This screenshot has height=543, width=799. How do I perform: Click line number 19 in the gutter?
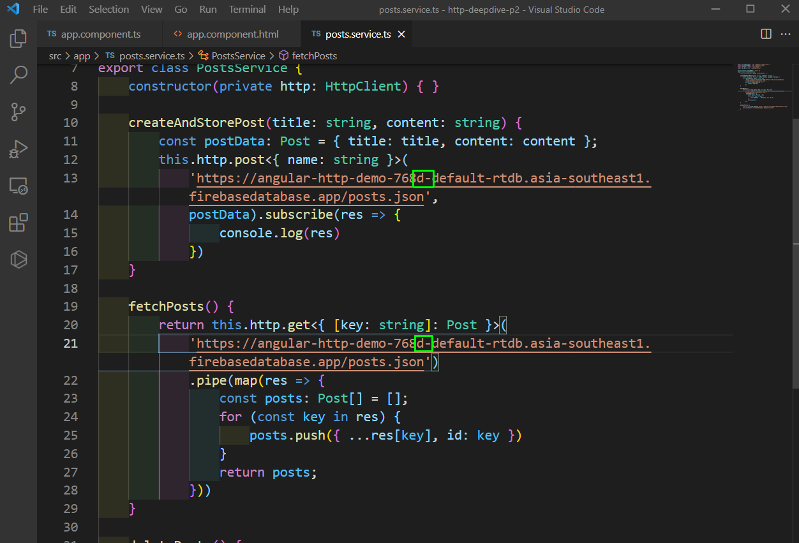coord(71,307)
